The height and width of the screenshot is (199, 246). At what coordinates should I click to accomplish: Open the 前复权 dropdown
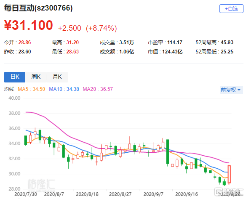coord(231,90)
